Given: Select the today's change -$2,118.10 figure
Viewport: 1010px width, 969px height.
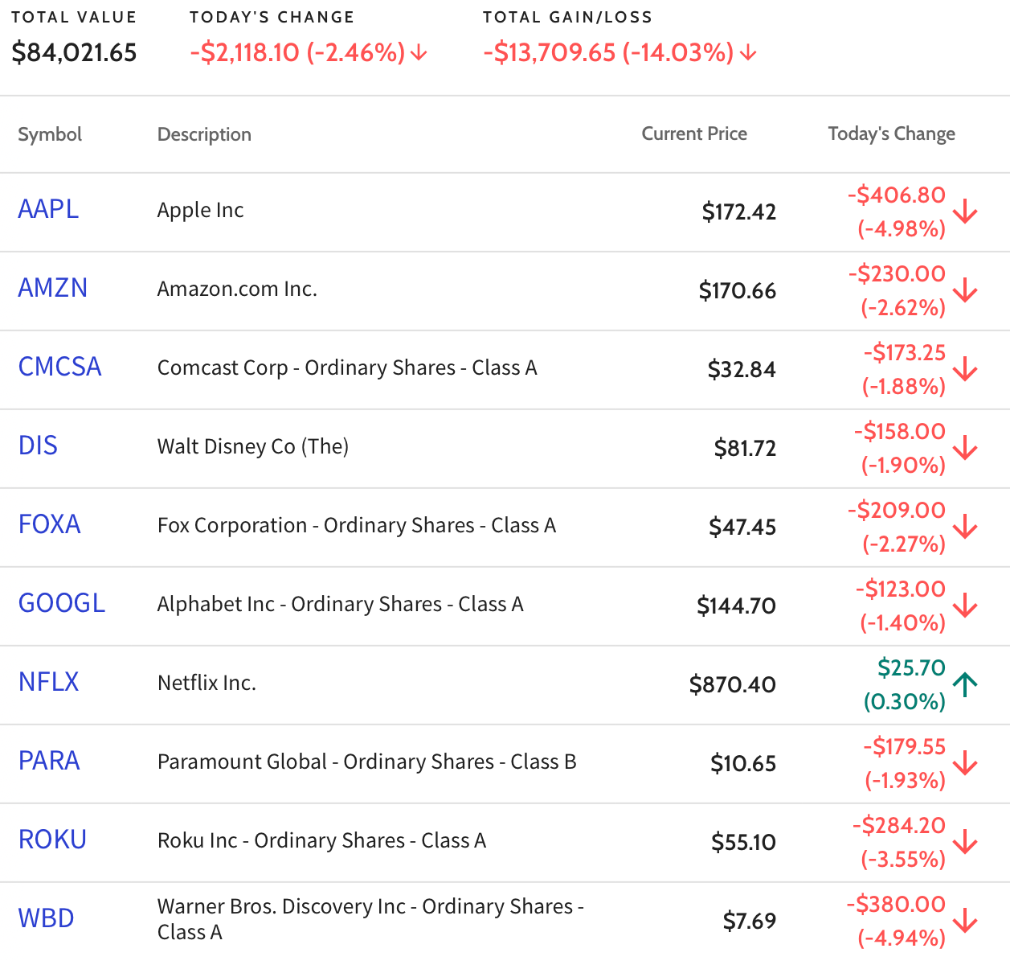Looking at the screenshot, I should 244,53.
